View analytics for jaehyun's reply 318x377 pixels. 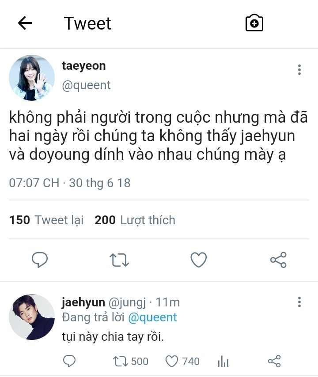[x=223, y=362]
